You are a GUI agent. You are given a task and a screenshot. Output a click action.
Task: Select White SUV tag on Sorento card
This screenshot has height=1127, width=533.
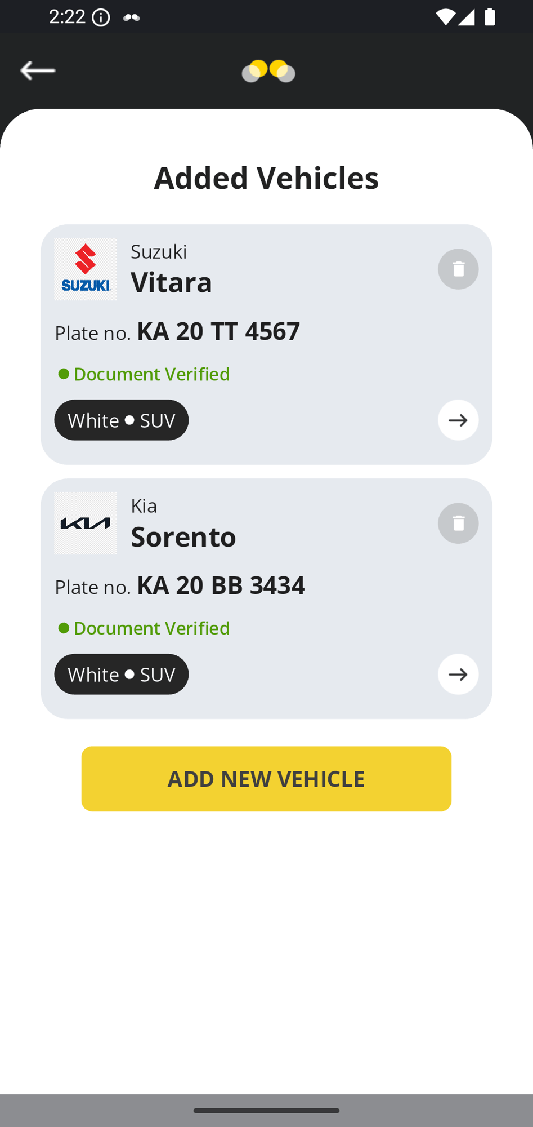point(122,675)
